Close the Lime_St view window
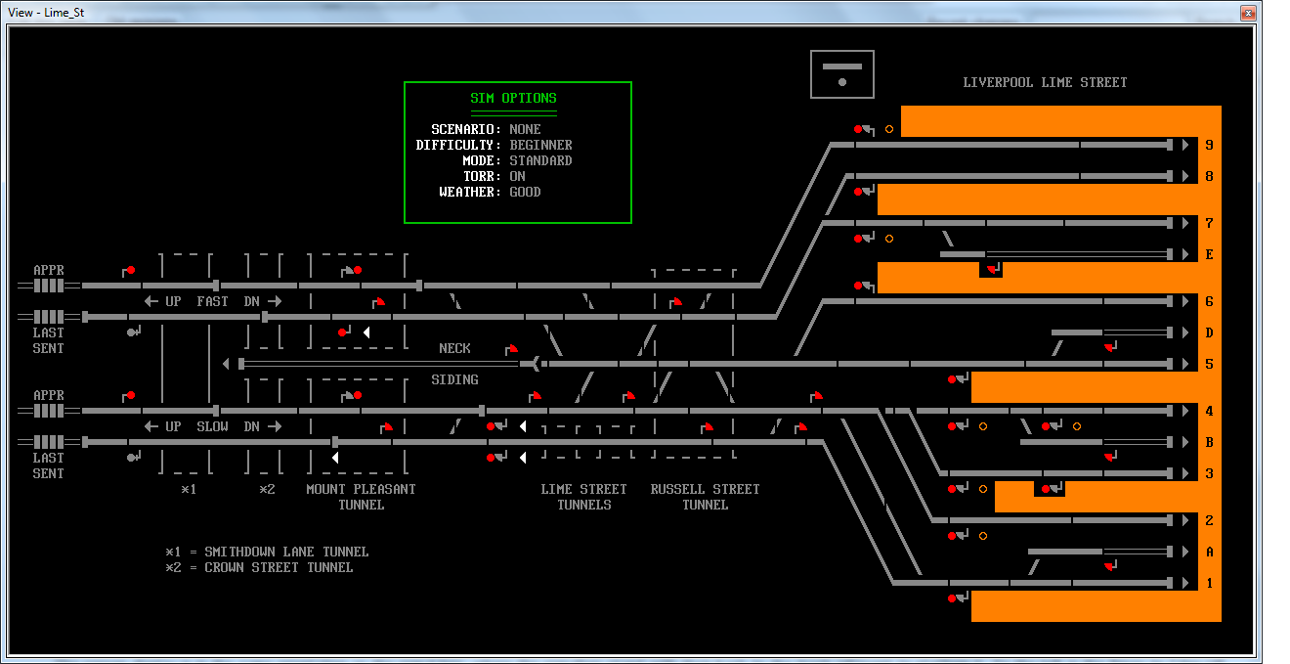Viewport: 1290px width, 664px height. point(1247,13)
